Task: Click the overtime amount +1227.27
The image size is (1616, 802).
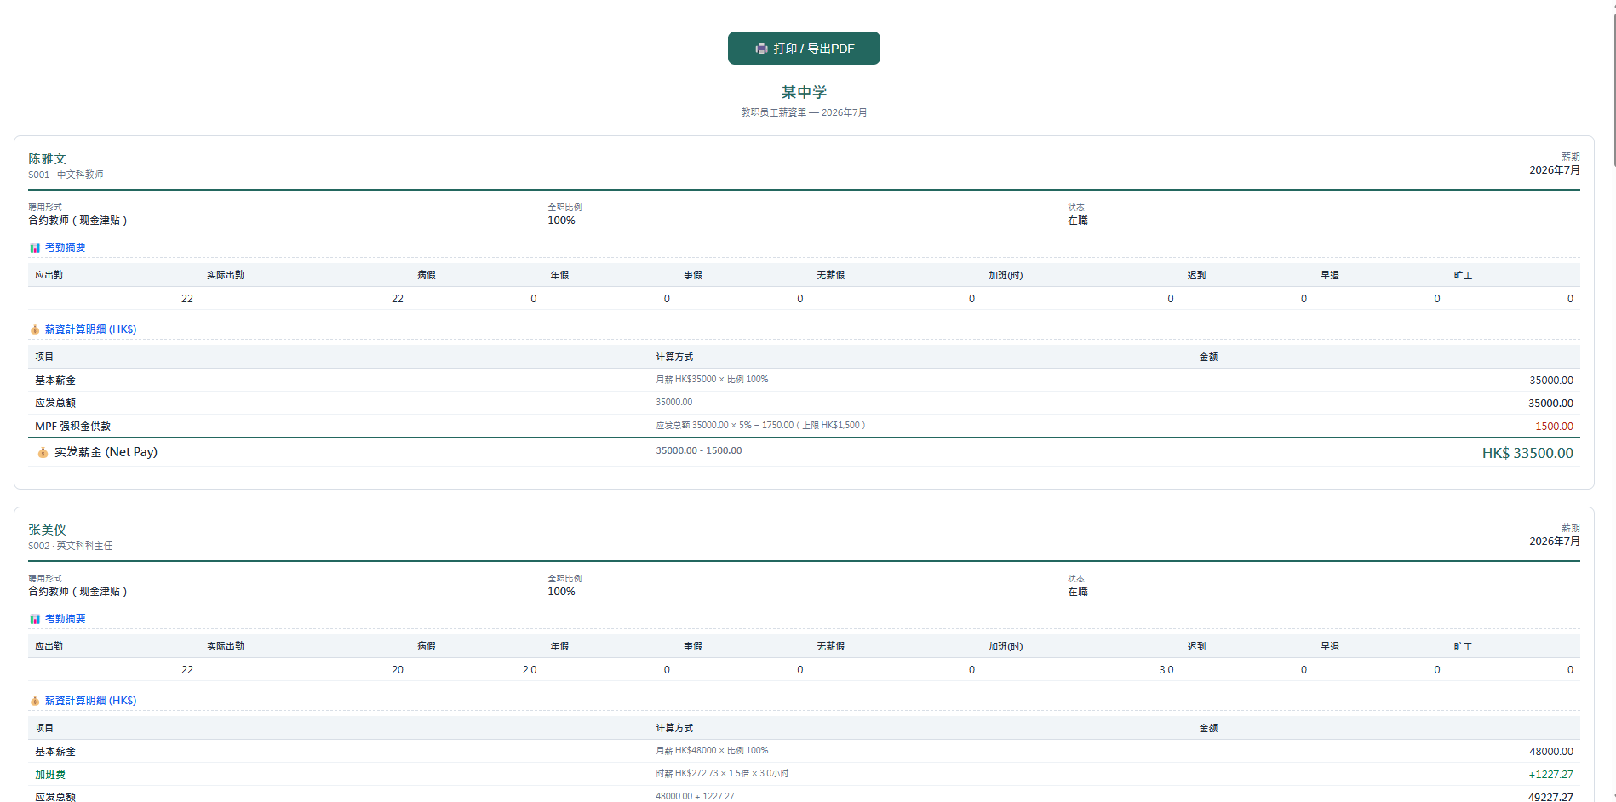Action: [x=1550, y=775]
